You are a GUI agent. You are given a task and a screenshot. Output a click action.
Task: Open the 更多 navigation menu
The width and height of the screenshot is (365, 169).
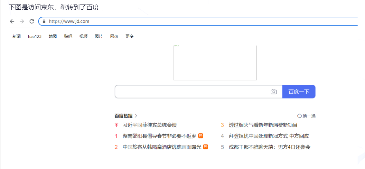pos(129,36)
